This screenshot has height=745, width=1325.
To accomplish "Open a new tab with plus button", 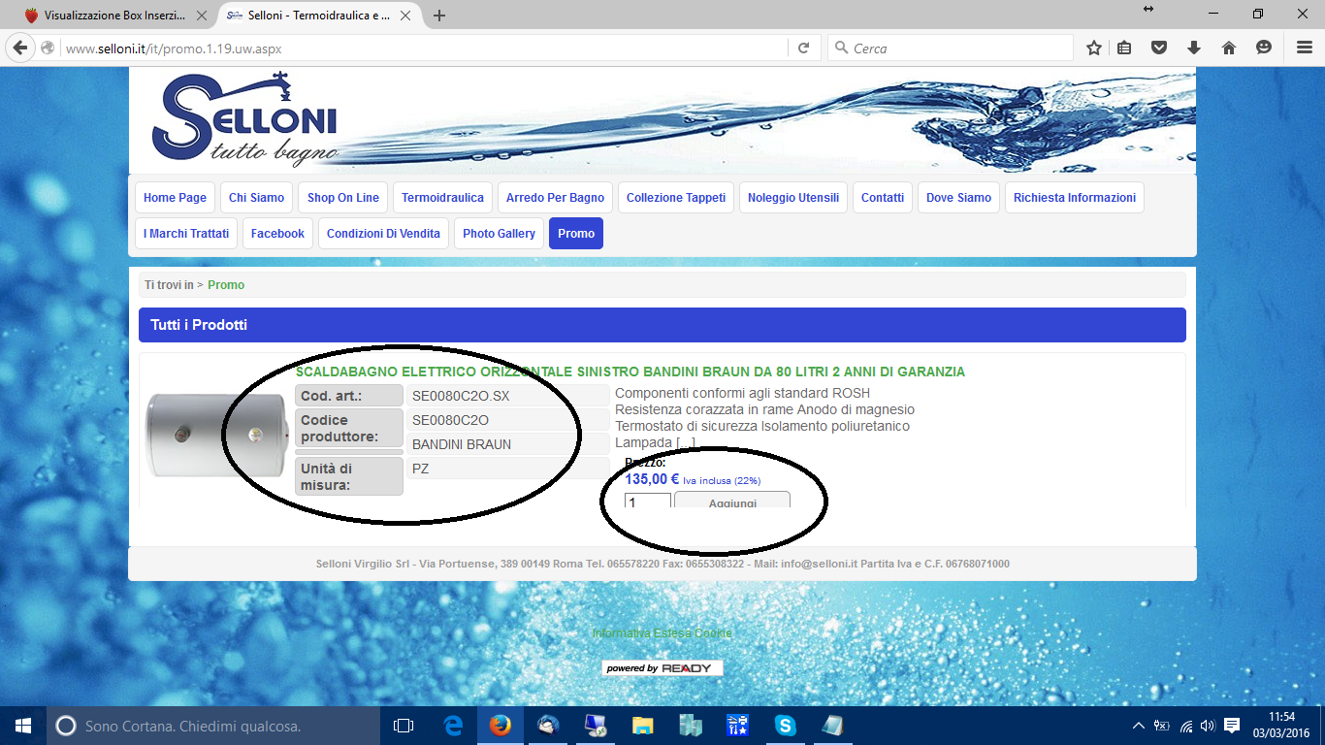I will (439, 16).
